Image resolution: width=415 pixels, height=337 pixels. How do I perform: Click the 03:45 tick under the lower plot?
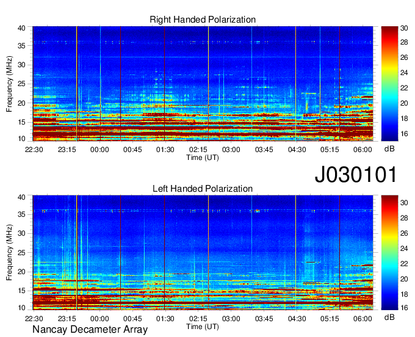(264, 319)
